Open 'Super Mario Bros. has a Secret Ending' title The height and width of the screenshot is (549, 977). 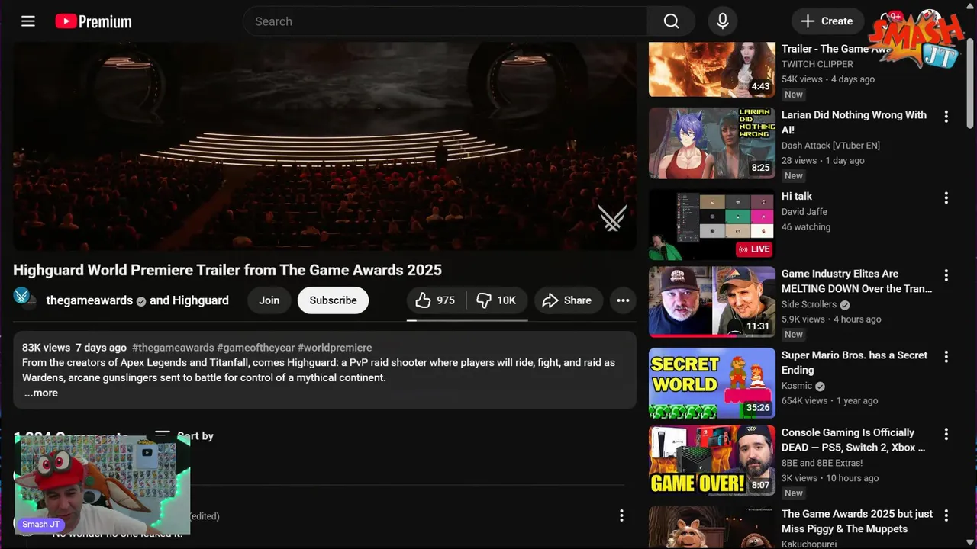pyautogui.click(x=854, y=362)
